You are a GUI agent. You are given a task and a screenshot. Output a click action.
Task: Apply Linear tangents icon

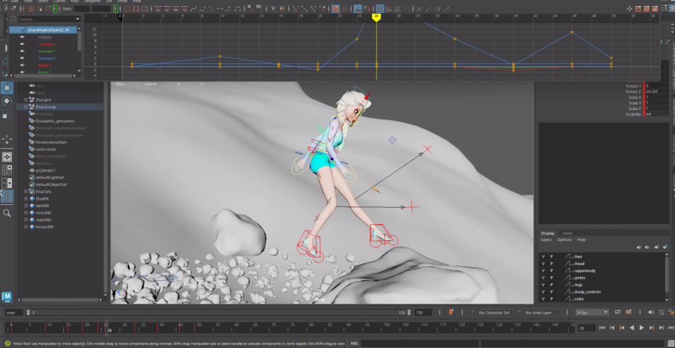point(212,9)
